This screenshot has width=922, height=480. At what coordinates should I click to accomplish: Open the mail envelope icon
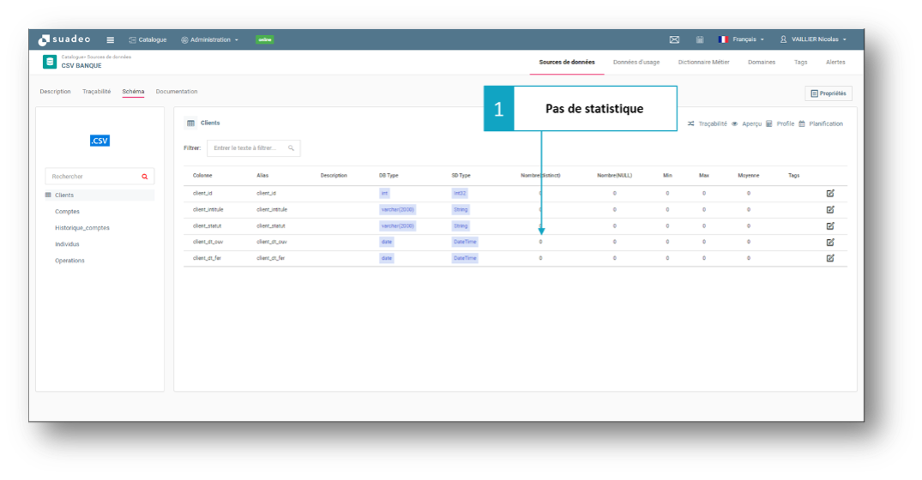pos(674,39)
